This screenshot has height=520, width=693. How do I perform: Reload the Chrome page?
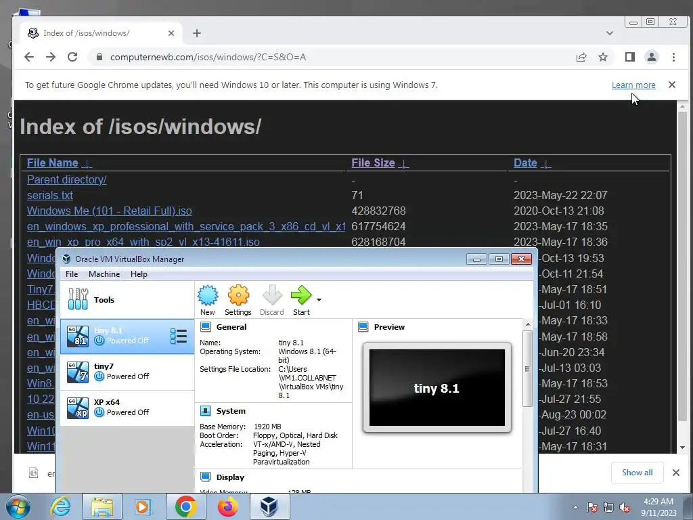(72, 57)
